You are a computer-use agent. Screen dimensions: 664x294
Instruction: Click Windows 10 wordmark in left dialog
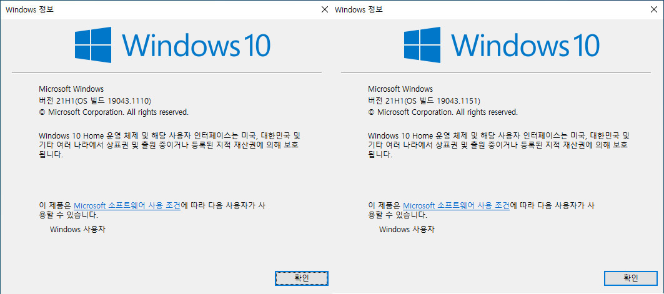coord(197,45)
